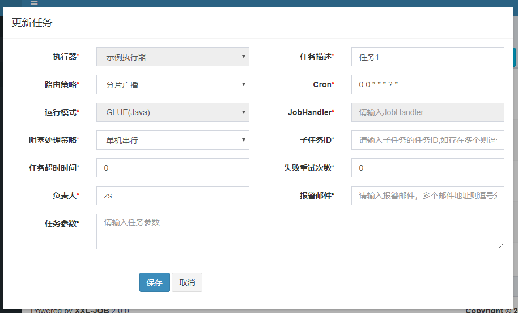Focus the 报警邮件 input field

(x=427, y=196)
